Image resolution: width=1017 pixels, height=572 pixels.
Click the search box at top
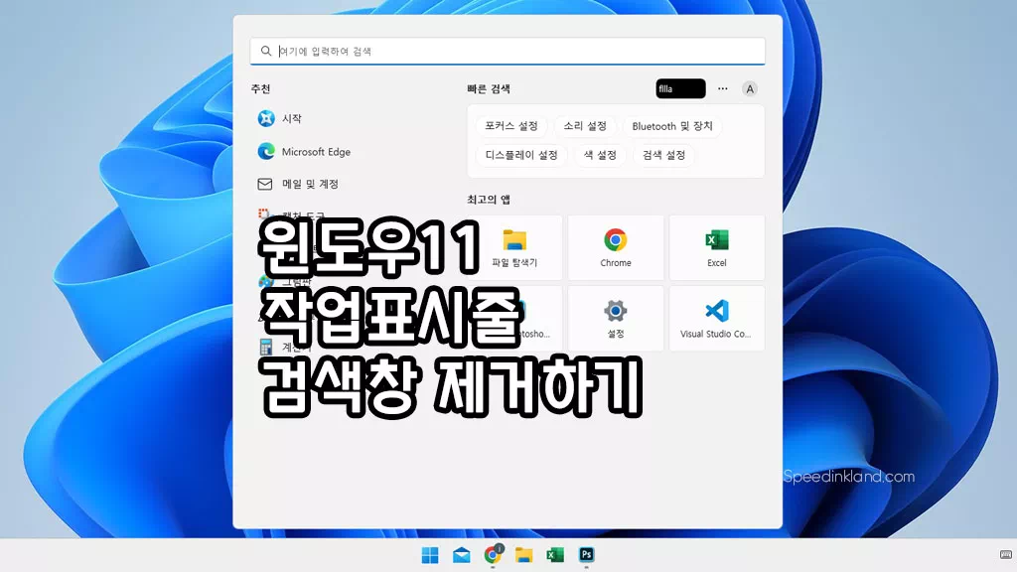(x=508, y=51)
